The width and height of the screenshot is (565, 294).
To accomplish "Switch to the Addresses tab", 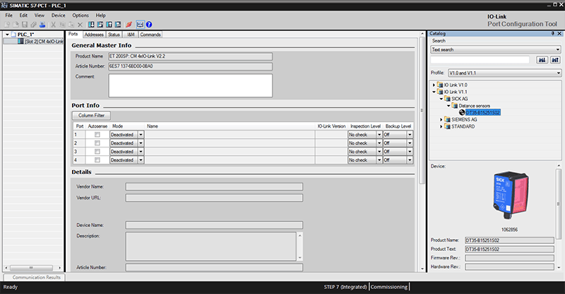I will 94,35.
